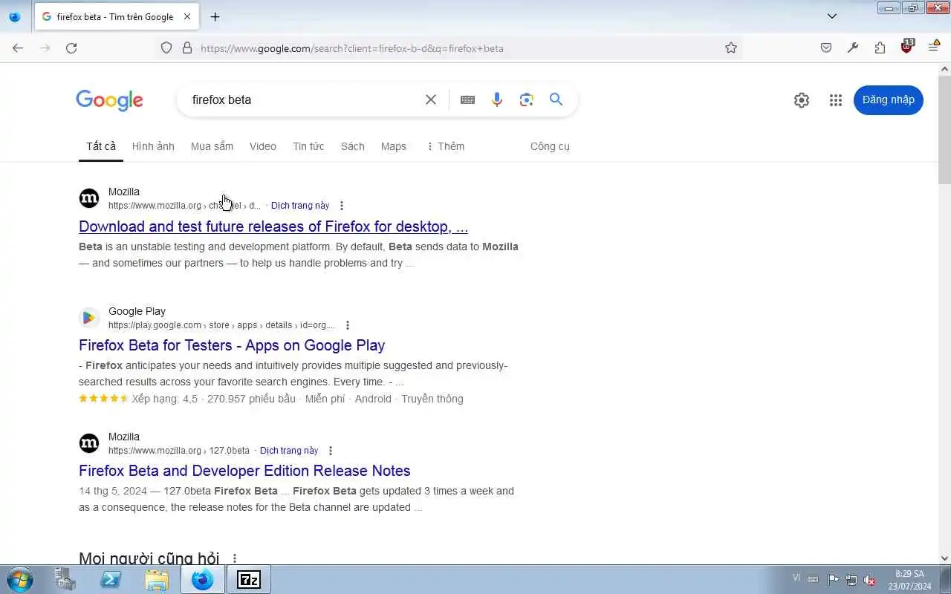The image size is (951, 594).
Task: Click the Mozilla favicon of first result
Action: pyautogui.click(x=89, y=198)
